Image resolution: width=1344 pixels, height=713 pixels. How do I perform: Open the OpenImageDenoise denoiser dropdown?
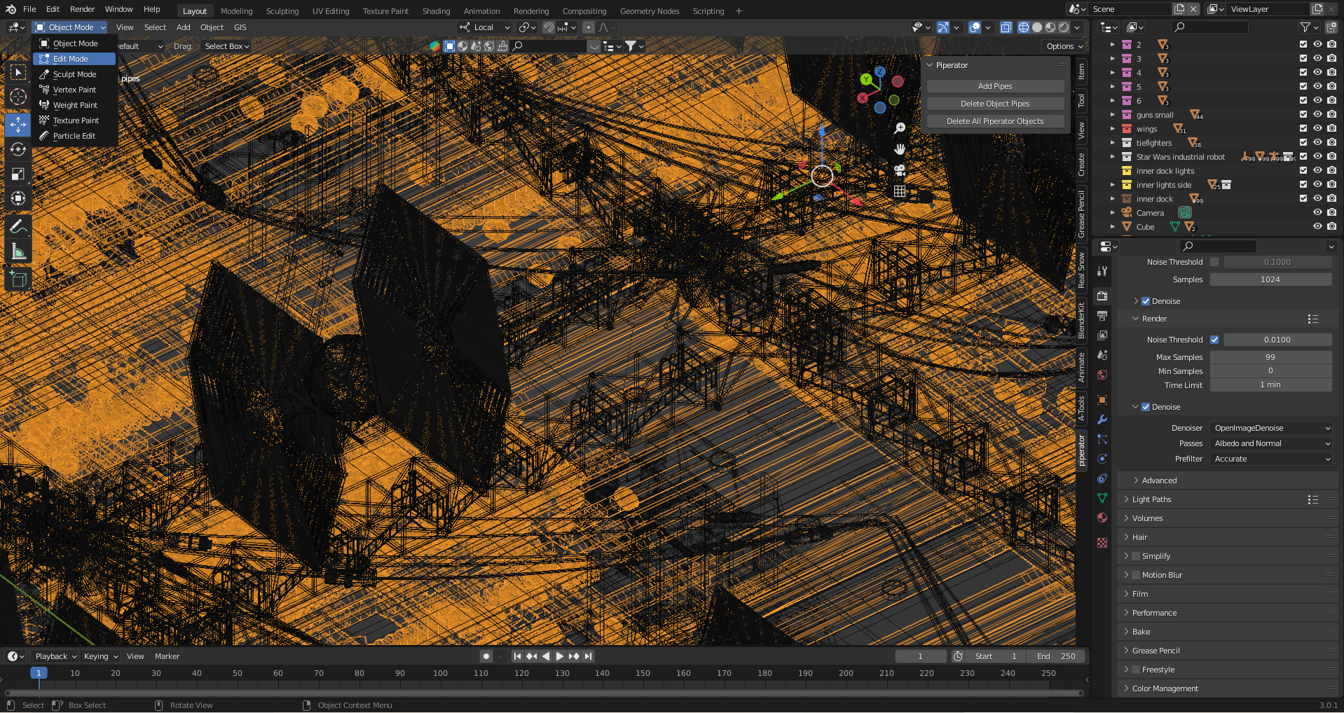tap(1271, 428)
